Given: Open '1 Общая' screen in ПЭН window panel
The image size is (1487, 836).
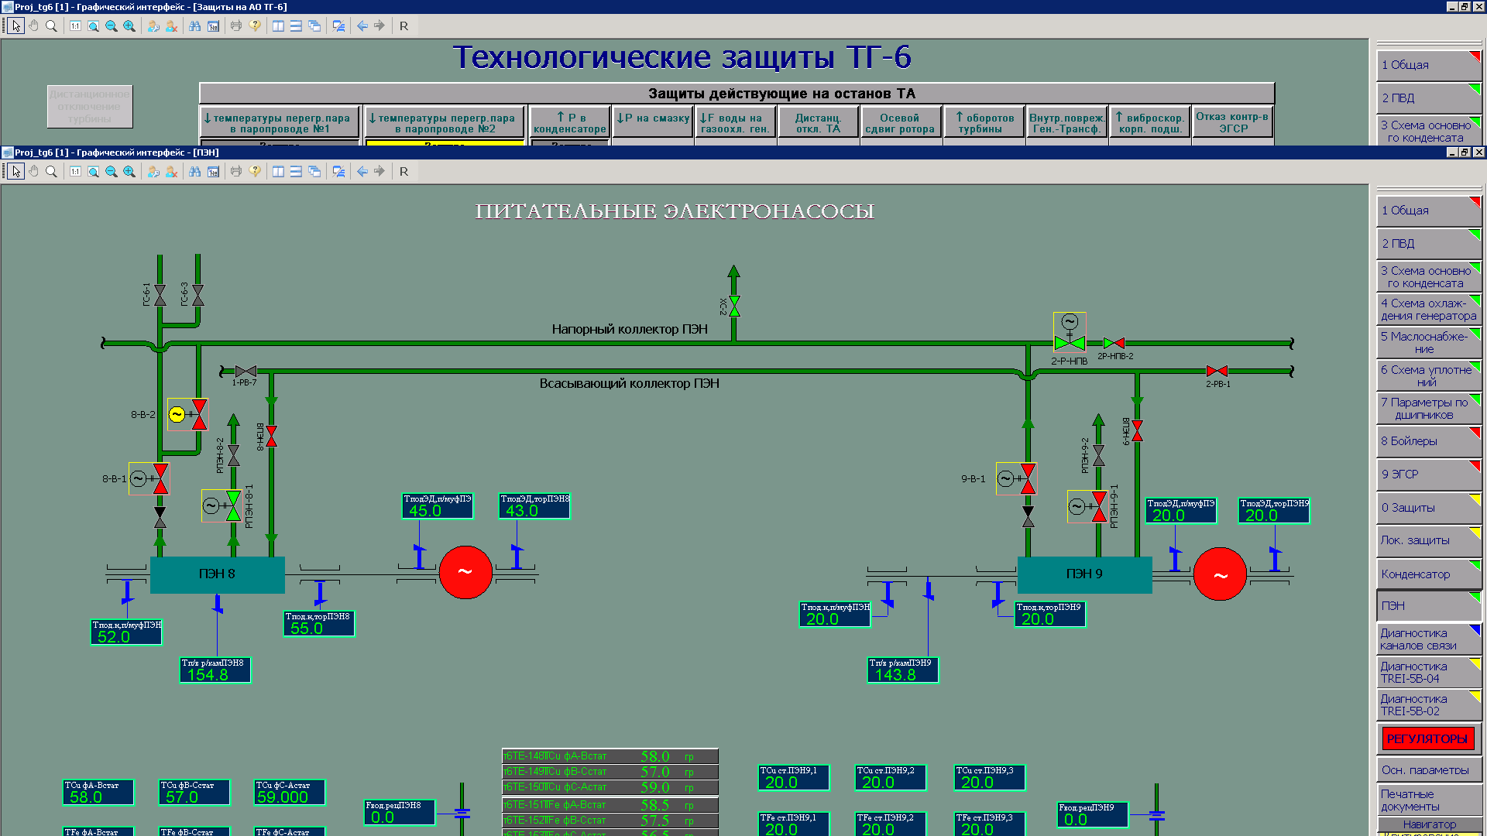Looking at the screenshot, I should pos(1429,211).
